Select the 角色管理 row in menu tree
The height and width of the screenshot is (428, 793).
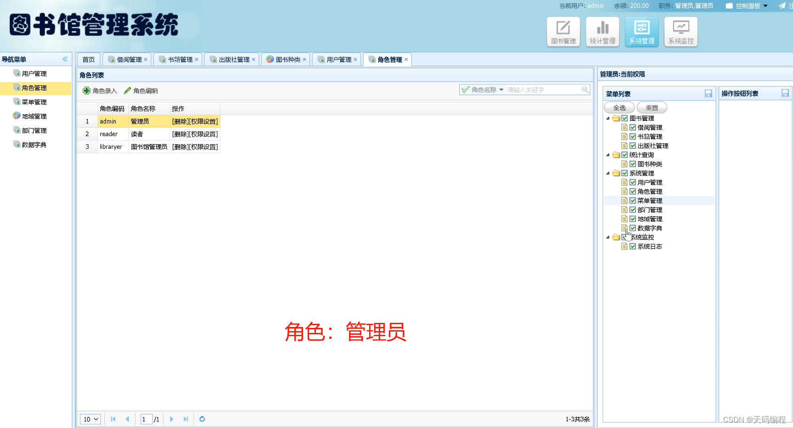click(x=659, y=191)
